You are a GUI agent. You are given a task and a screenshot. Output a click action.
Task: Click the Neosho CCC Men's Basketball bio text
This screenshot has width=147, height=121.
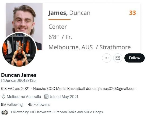59,89
